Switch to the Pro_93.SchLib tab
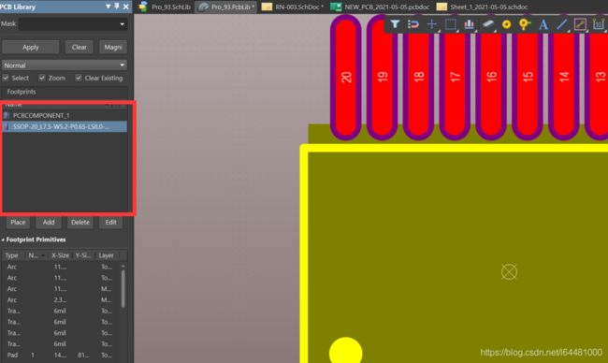 pyautogui.click(x=166, y=7)
